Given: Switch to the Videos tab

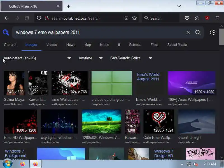Looking at the screenshot, I should [52, 45].
